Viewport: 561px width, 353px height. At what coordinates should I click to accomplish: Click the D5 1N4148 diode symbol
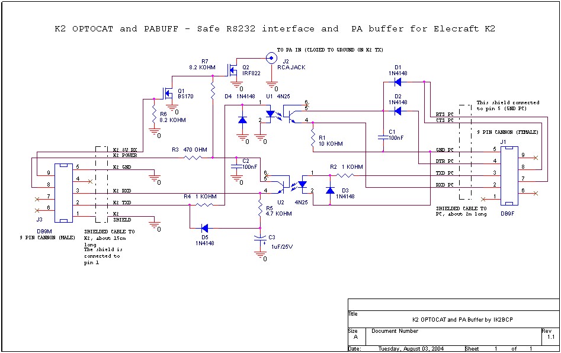tap(204, 227)
